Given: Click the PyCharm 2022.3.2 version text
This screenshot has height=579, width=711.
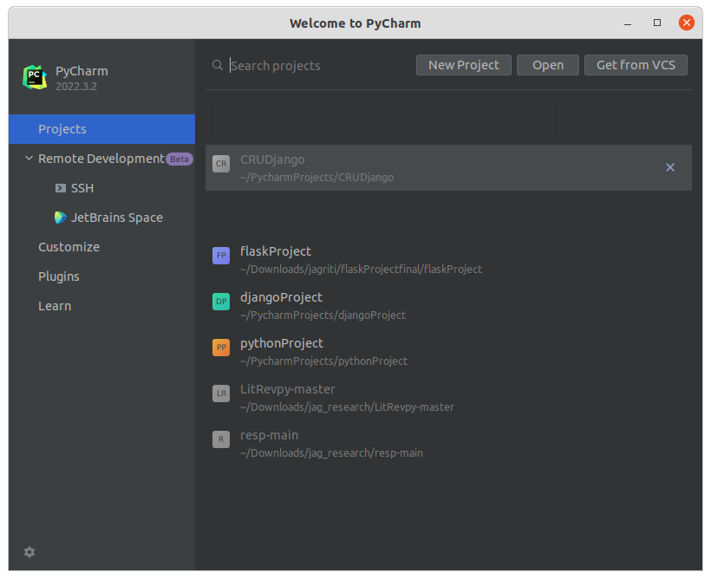Looking at the screenshot, I should click(x=76, y=86).
